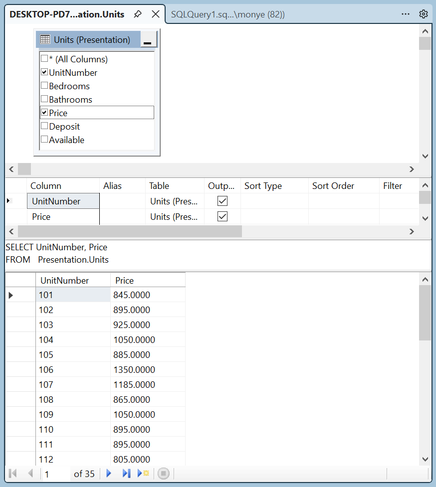Screen dimensions: 436x487
Task: Check the Bathrooms column checkbox
Action: pos(44,99)
